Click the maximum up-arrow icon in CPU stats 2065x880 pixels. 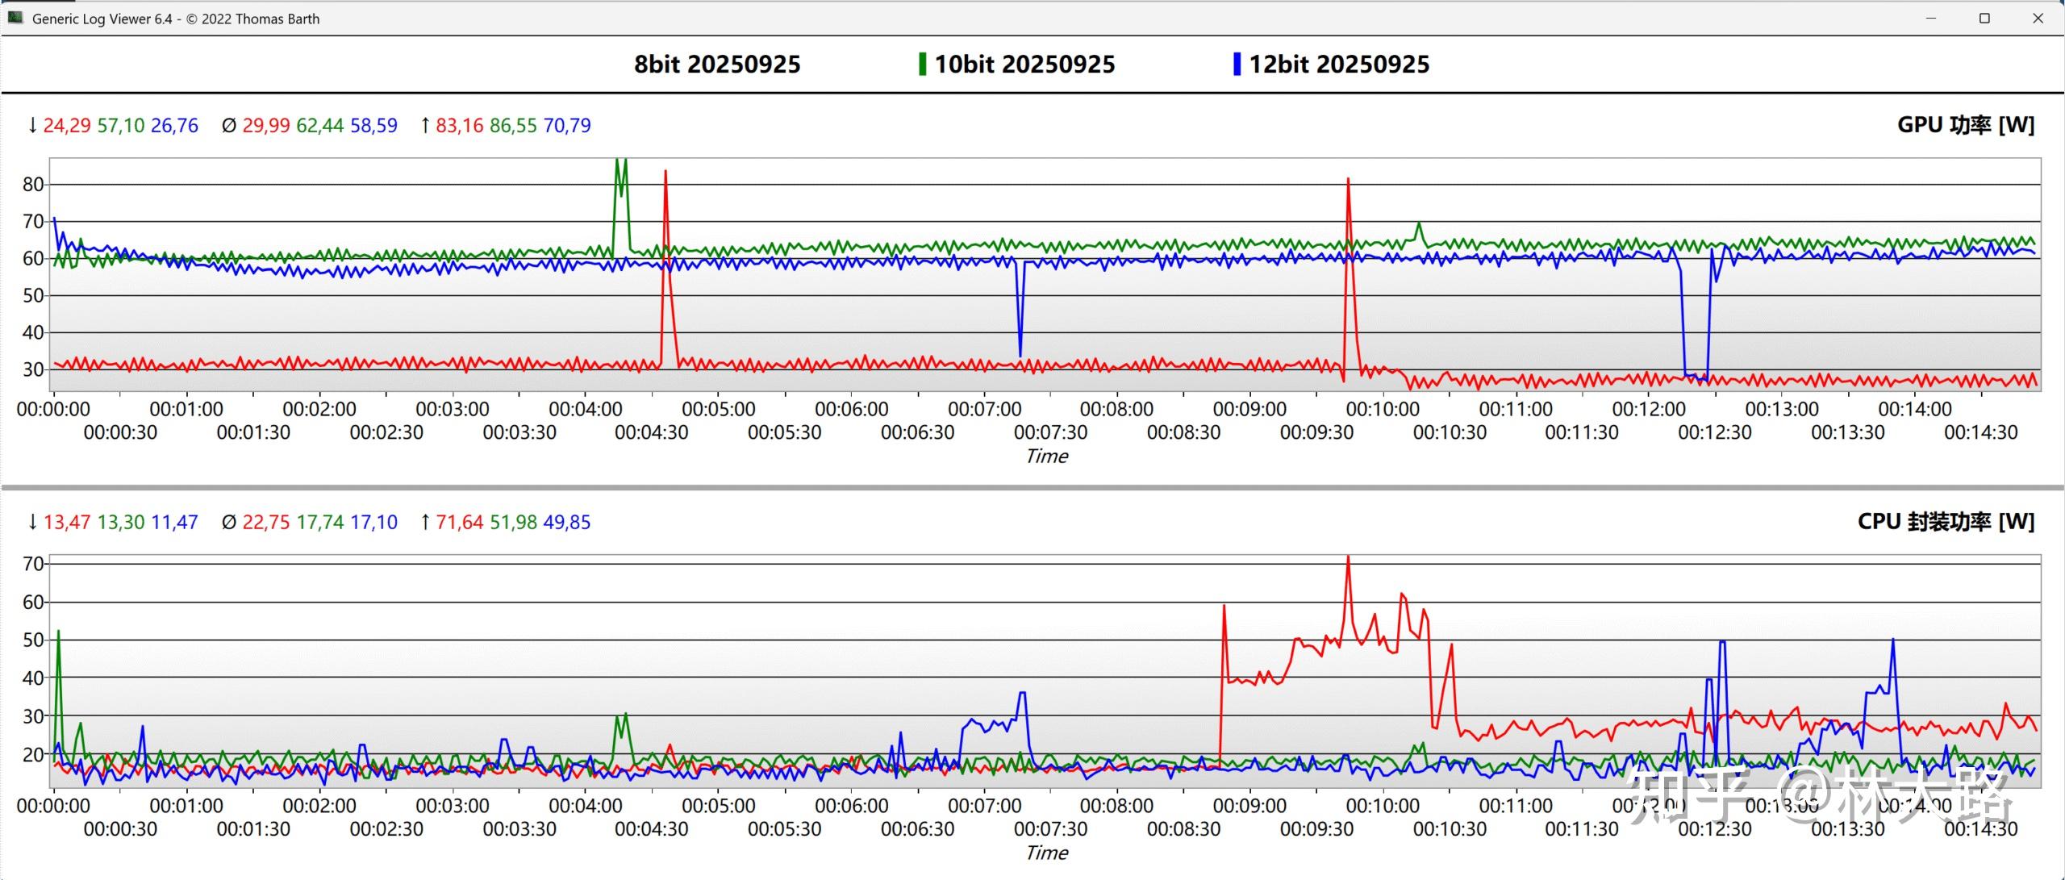pos(425,522)
